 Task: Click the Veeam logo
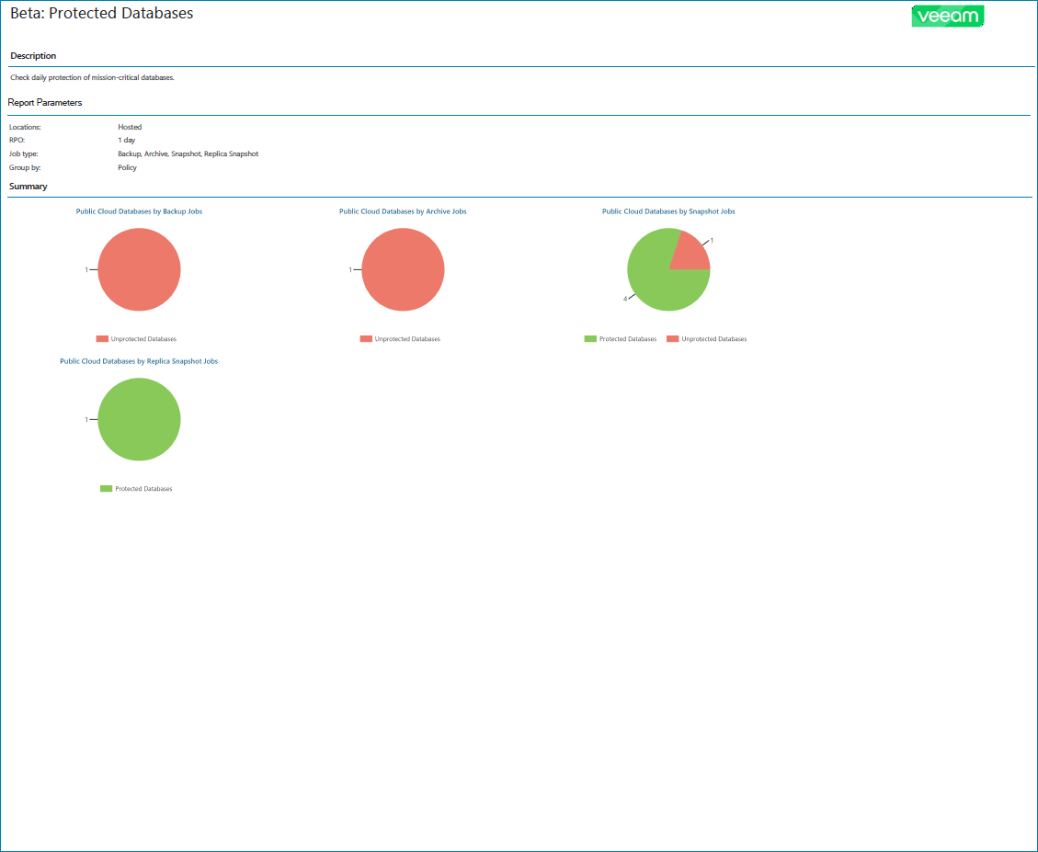coord(947,16)
